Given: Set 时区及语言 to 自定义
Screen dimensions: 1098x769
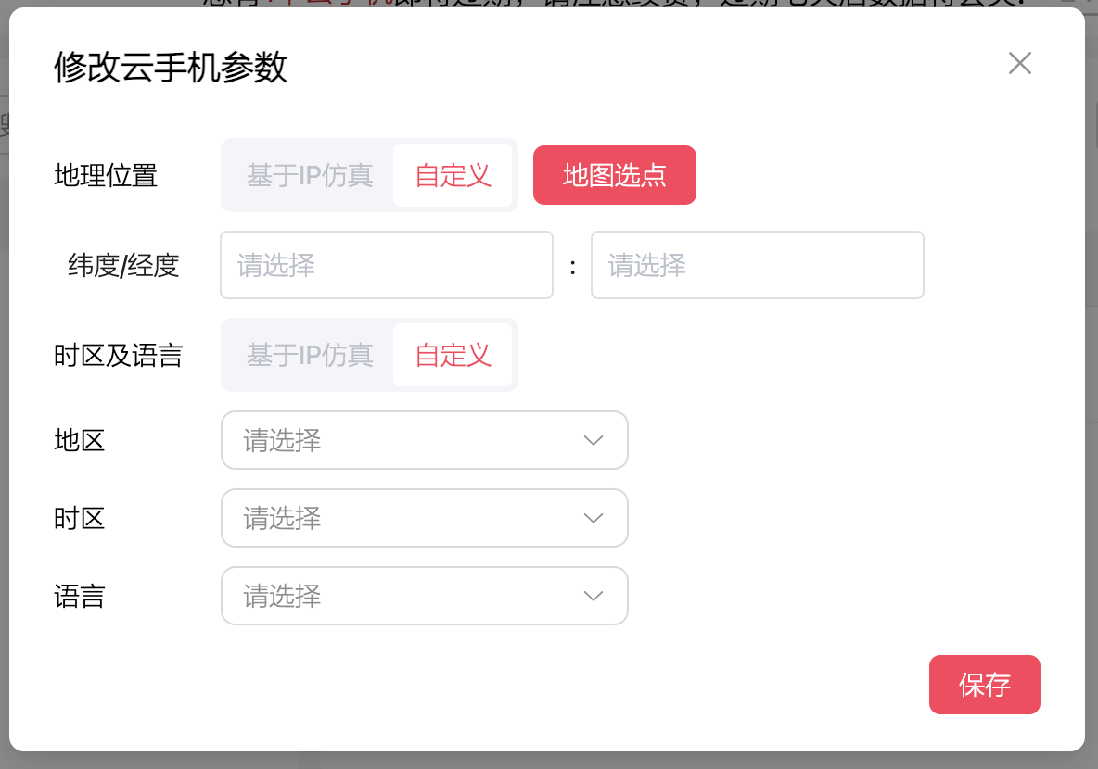Looking at the screenshot, I should [453, 355].
